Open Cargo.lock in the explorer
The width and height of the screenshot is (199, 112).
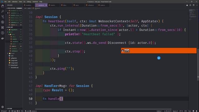pyautogui.click(x=14, y=60)
